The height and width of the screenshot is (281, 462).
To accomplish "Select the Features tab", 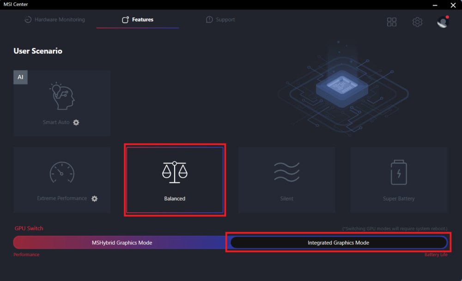I will (138, 20).
